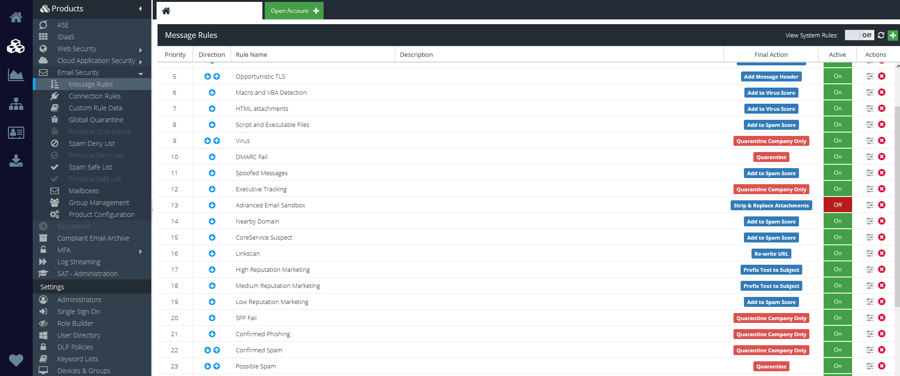The image size is (900, 376).
Task: Select the Products cubes icon in left rail
Action: click(16, 46)
